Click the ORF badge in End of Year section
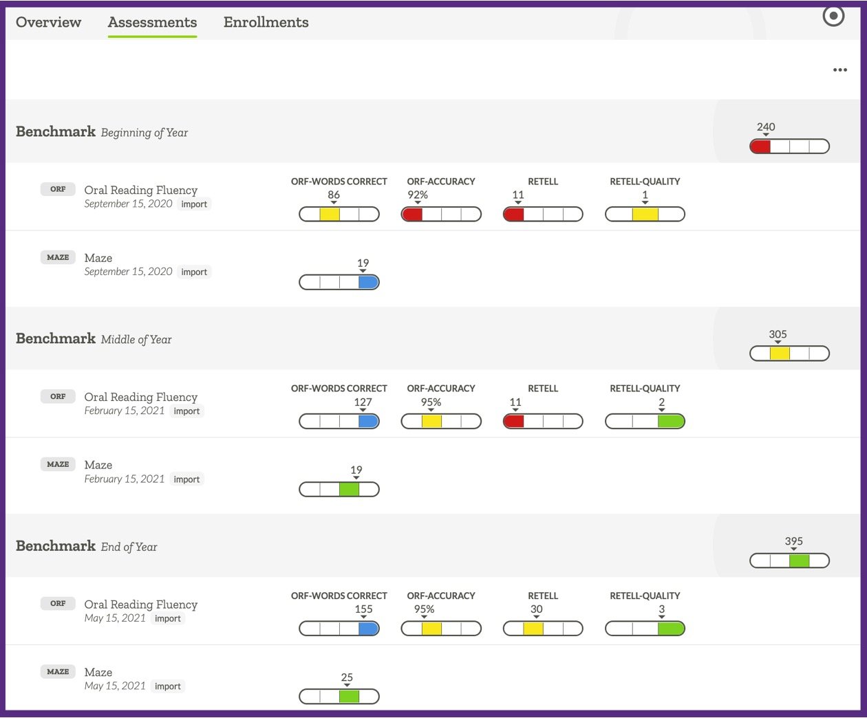867x718 pixels. point(57,603)
